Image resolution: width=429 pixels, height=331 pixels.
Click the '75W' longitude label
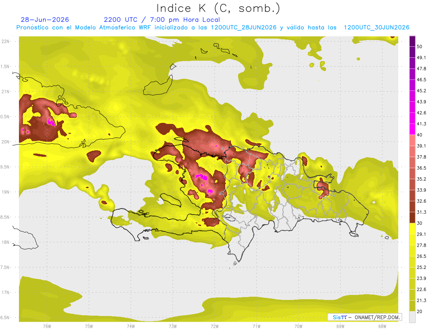pos(89,326)
